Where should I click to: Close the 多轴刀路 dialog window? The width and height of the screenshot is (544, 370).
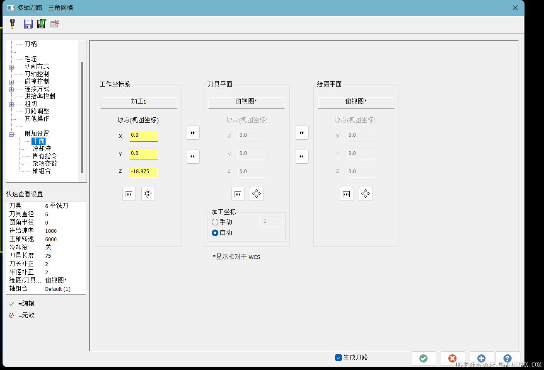pyautogui.click(x=515, y=8)
